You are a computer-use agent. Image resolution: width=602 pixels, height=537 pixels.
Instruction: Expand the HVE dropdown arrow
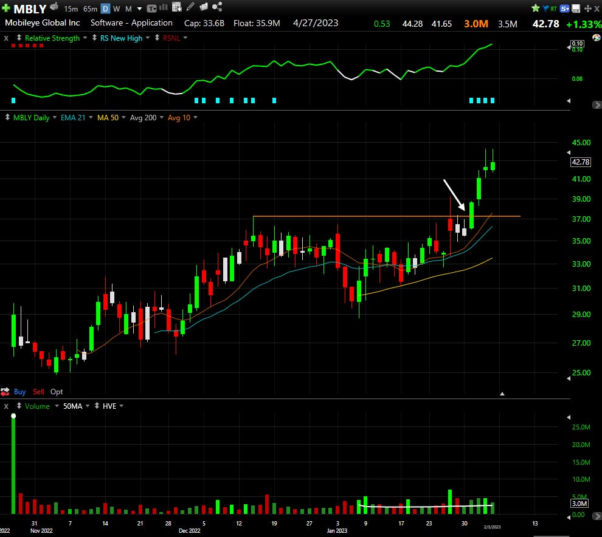pos(122,406)
